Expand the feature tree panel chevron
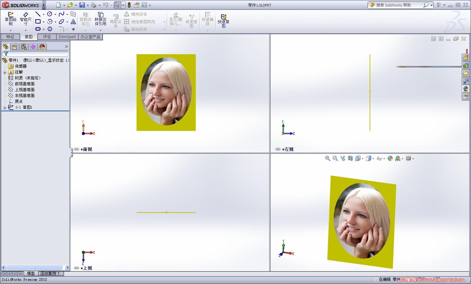Image resolution: width=471 pixels, height=284 pixels. point(66,47)
